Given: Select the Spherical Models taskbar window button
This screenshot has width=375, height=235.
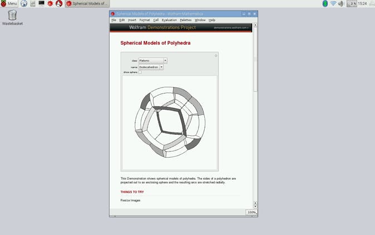Looking at the screenshot, I should (87, 3).
